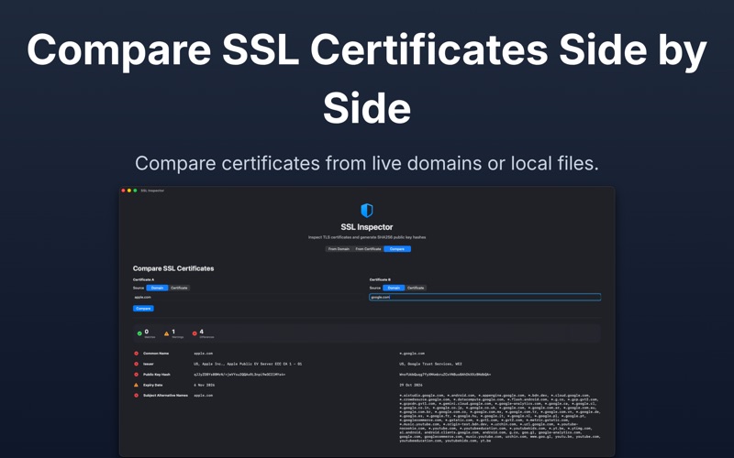Click the large Side by Side banner headline
Image resolution: width=734 pixels, height=458 pixels.
coord(367,79)
